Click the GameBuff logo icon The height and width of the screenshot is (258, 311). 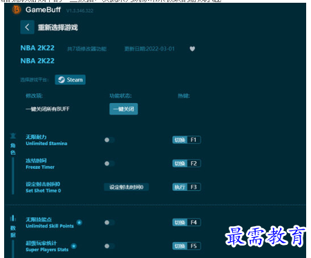17,10
